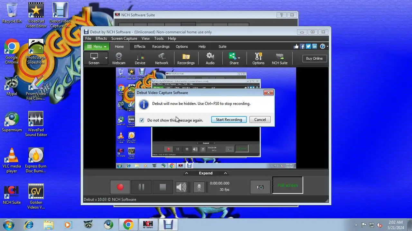Screen dimensions: 412x231
Task: Open PhotoStage Slideshow desktop icon
Action: pos(36,51)
